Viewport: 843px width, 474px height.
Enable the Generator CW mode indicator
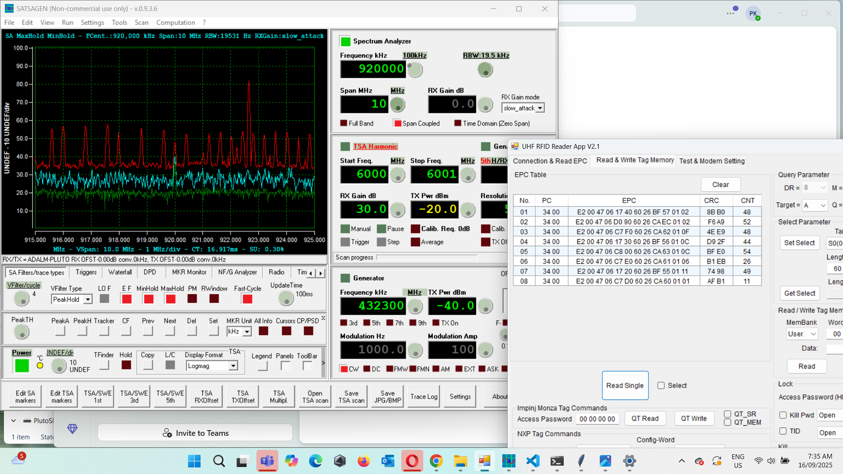point(344,369)
